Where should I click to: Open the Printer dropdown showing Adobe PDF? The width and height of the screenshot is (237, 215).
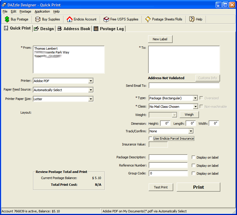(x=91, y=81)
